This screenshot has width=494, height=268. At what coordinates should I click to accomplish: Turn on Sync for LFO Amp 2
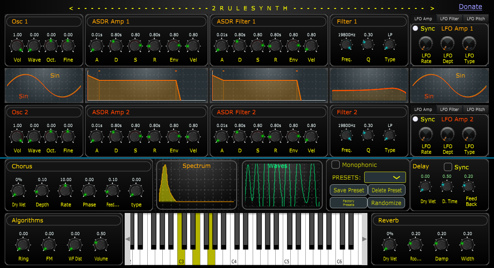(415, 119)
